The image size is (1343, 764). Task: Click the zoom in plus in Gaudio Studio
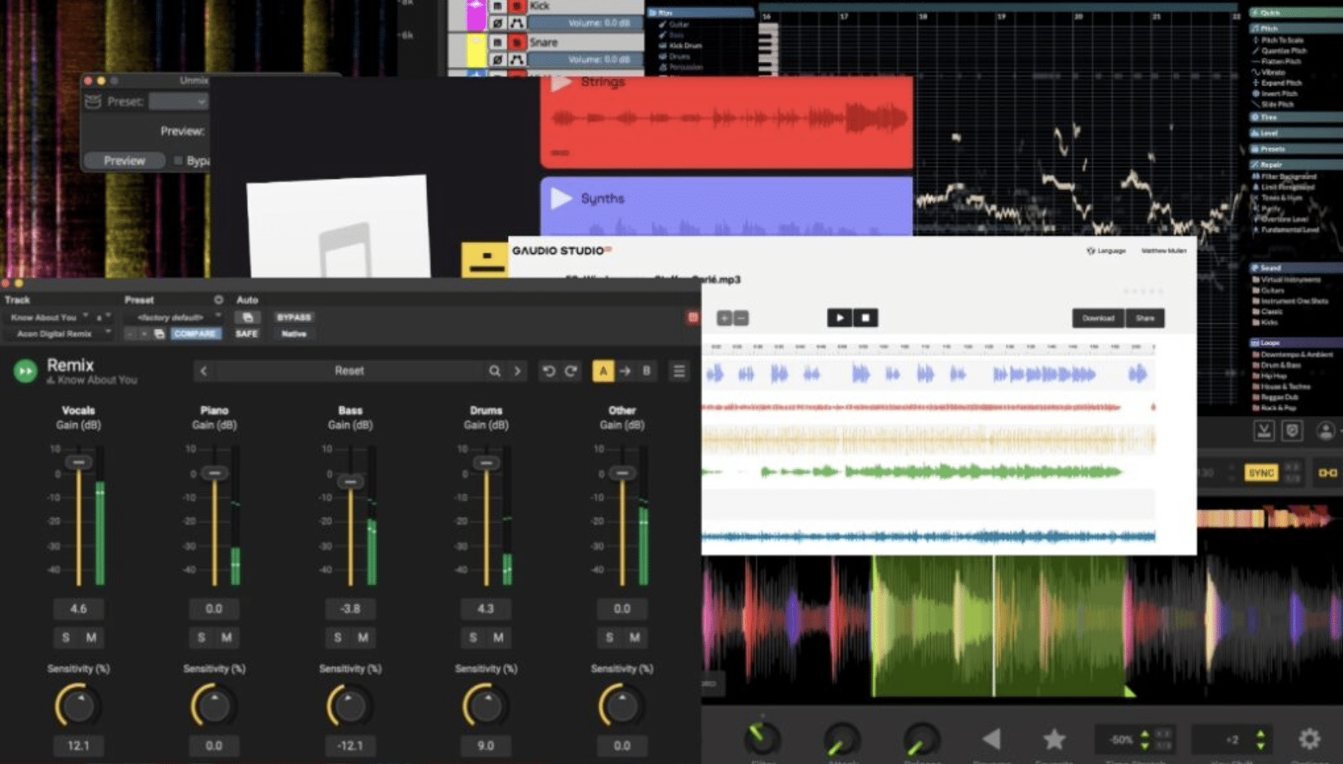[725, 318]
